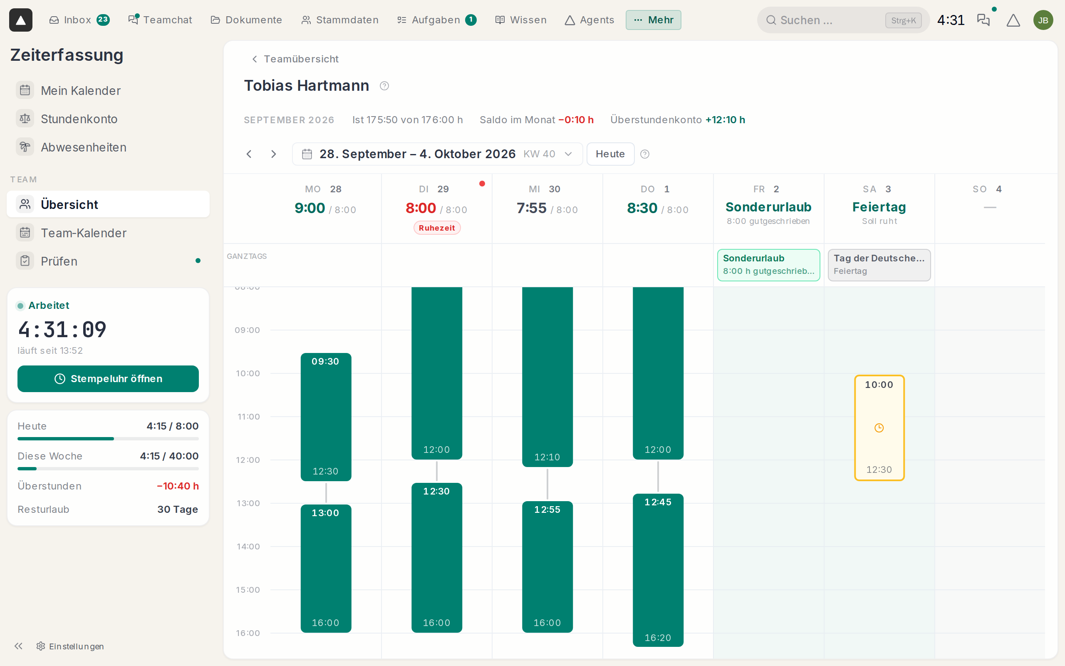Open the Mehr menu
This screenshot has height=666, width=1065.
tap(653, 20)
